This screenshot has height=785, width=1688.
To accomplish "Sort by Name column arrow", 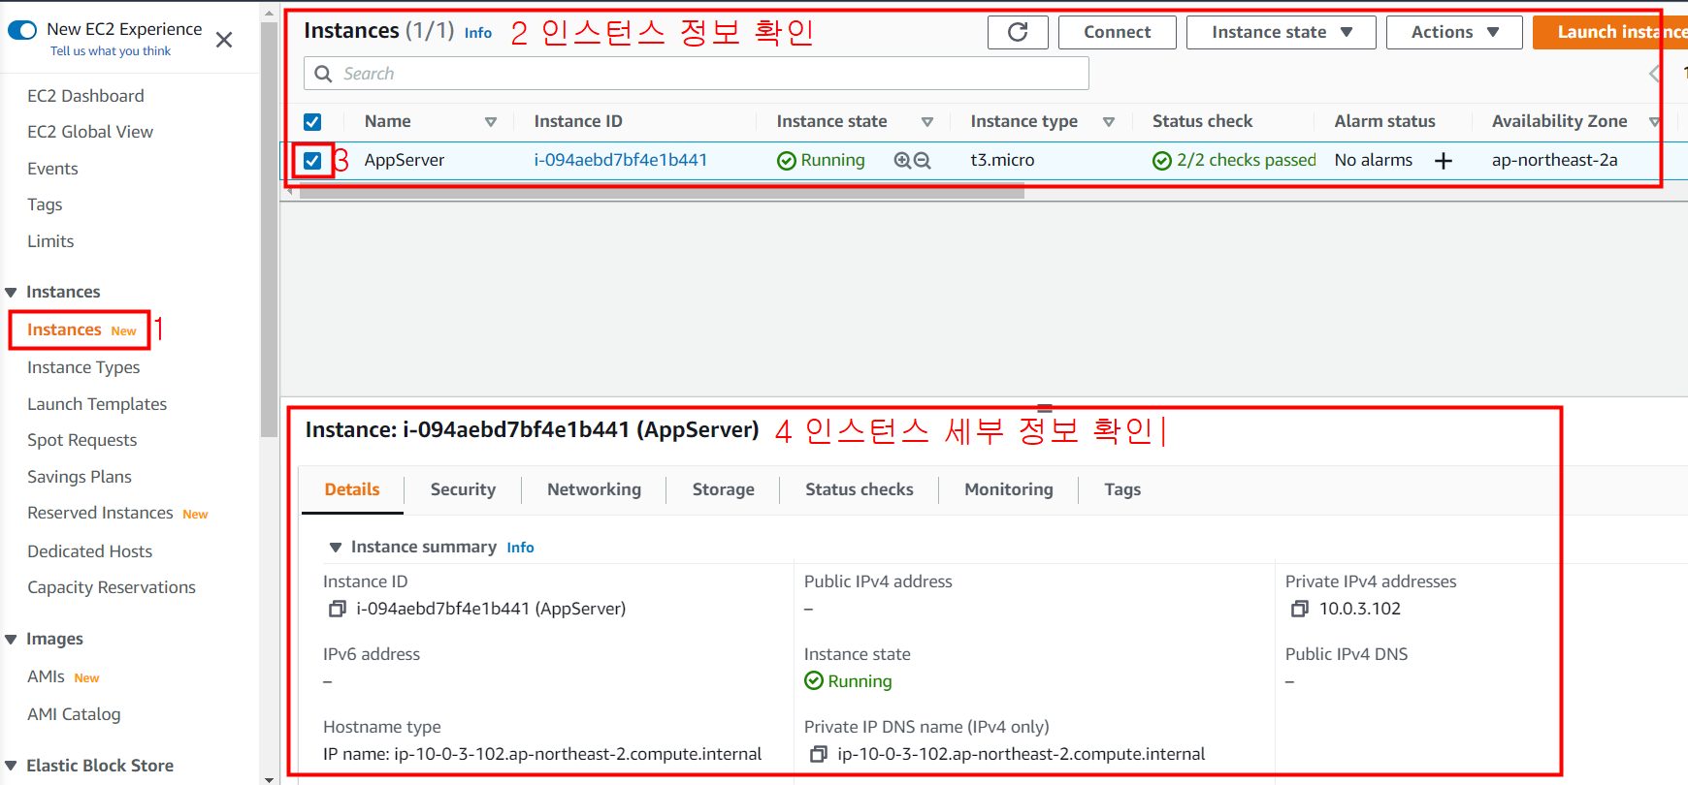I will 491,122.
